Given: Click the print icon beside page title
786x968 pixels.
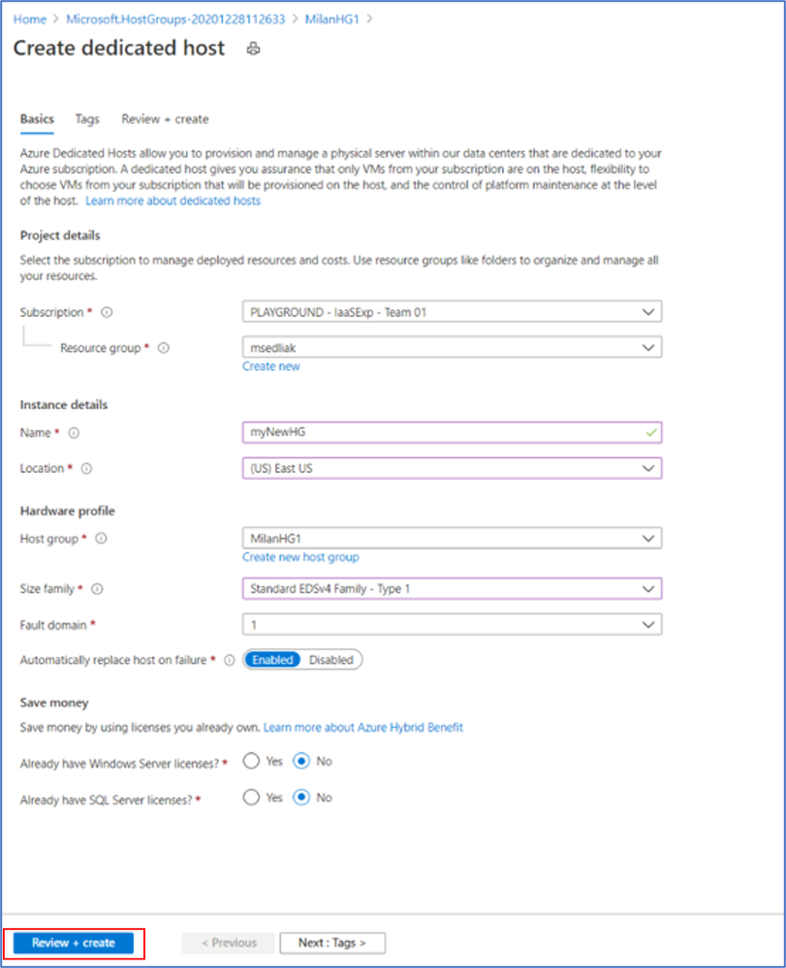Looking at the screenshot, I should (254, 48).
